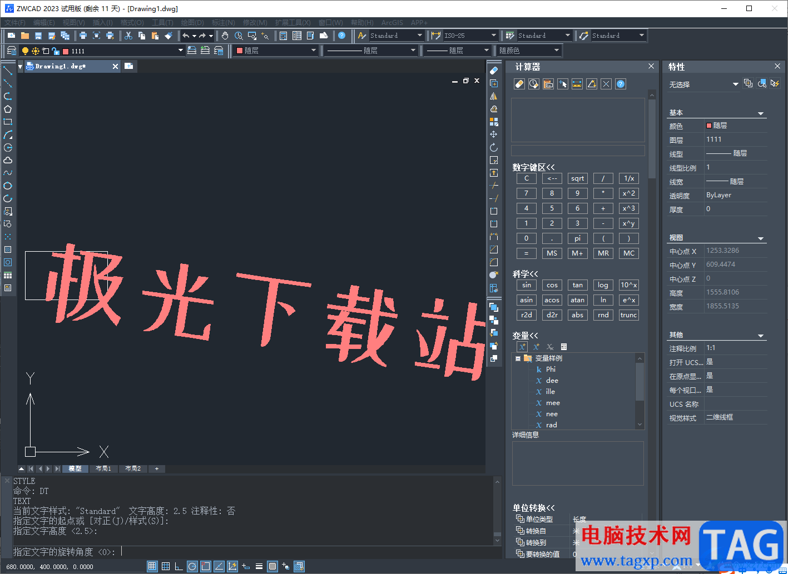Click the Undo arrow icon
This screenshot has width=788, height=574.
point(186,36)
